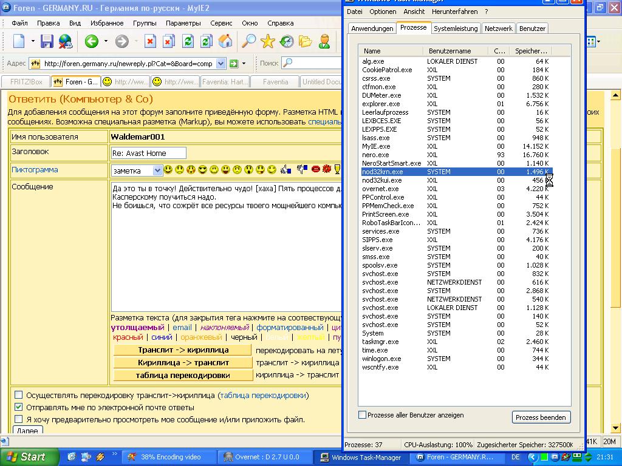Switch to the Anwendungen tab
The image size is (622, 466).
tap(372, 28)
